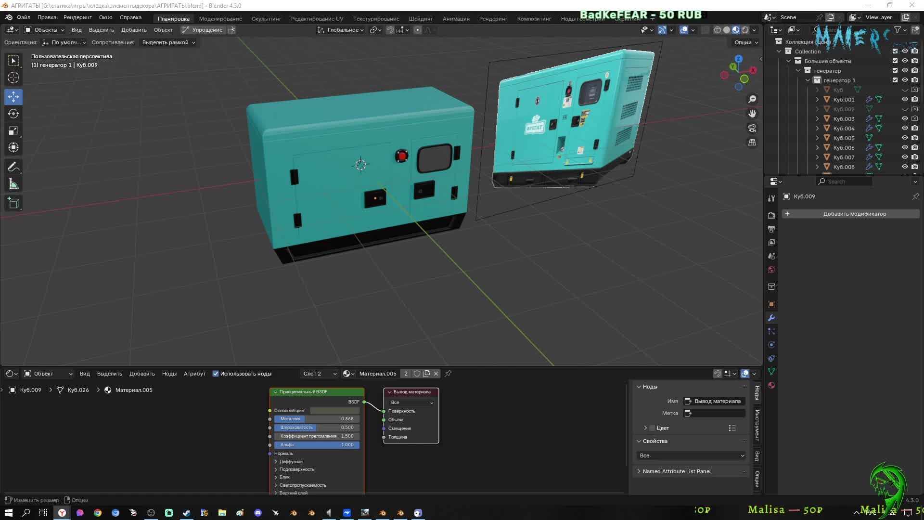Image resolution: width=924 pixels, height=520 pixels.
Task: Toggle camera view in viewport
Action: point(752,128)
